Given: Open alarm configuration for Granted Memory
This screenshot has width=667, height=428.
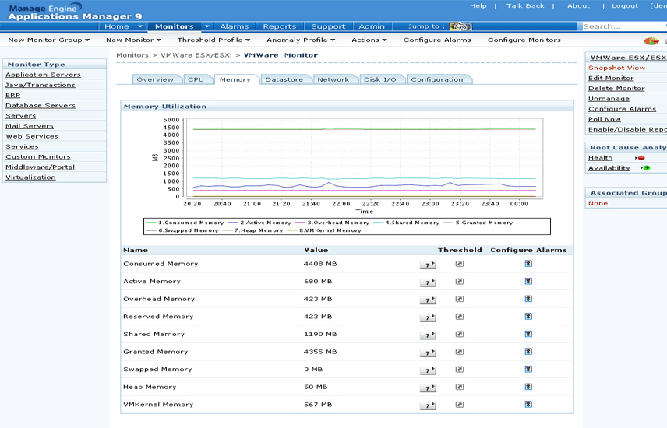Looking at the screenshot, I should 528,352.
